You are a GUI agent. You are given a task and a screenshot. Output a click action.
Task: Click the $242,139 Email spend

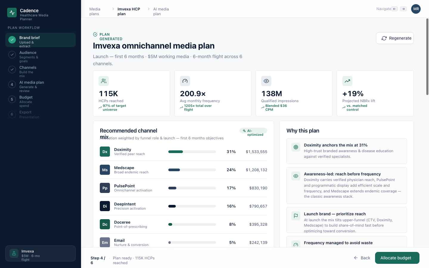(x=258, y=243)
